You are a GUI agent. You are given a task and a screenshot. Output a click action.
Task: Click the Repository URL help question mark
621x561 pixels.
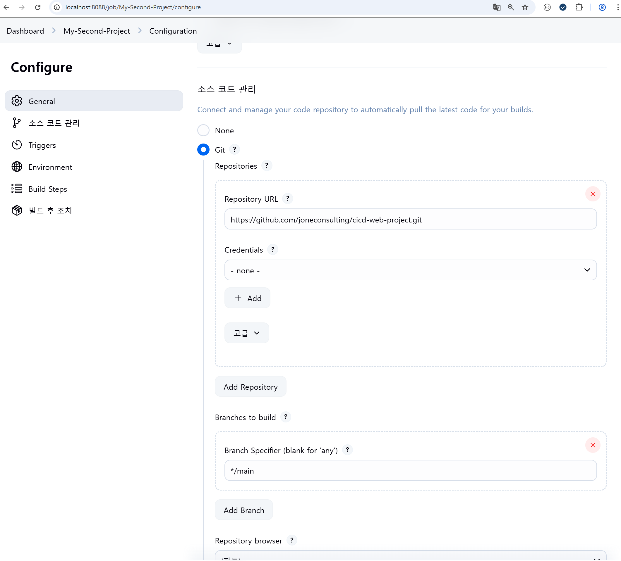[288, 199]
